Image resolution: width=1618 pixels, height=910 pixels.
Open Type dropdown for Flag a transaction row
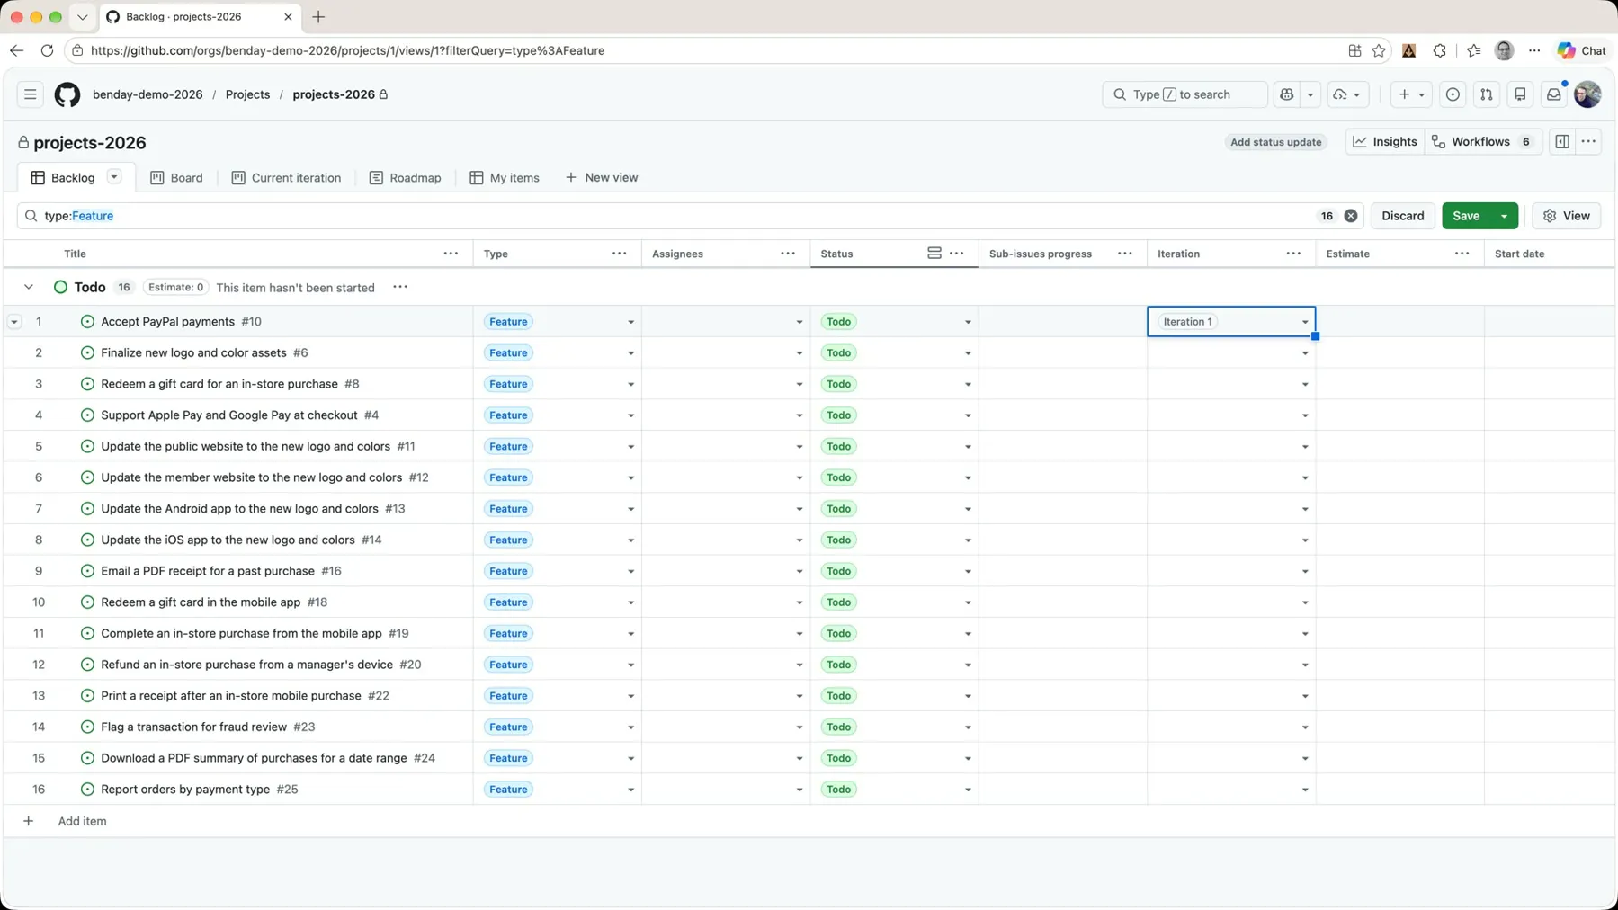(630, 727)
